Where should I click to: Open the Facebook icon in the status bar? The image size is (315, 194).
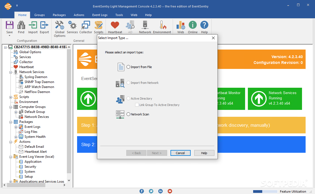pyautogui.click(x=142, y=191)
